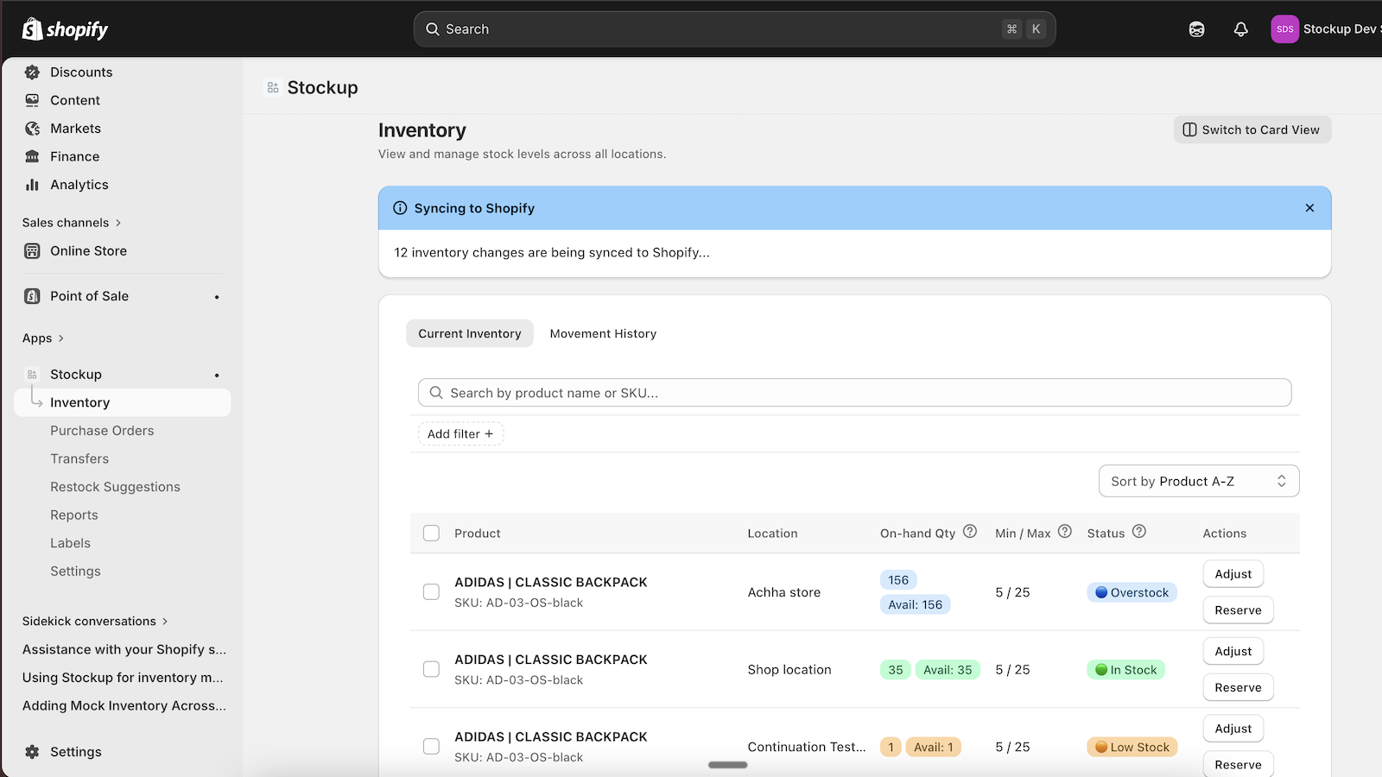Click the Discounts icon in sidebar
The height and width of the screenshot is (777, 1382).
click(x=32, y=73)
